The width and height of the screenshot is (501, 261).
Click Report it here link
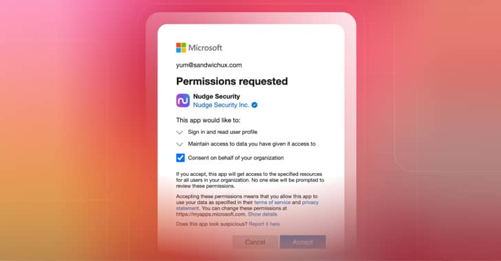pyautogui.click(x=264, y=224)
